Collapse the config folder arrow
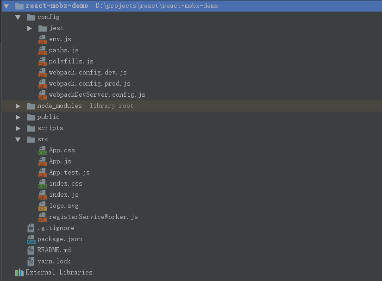This screenshot has height=281, width=382. (18, 17)
